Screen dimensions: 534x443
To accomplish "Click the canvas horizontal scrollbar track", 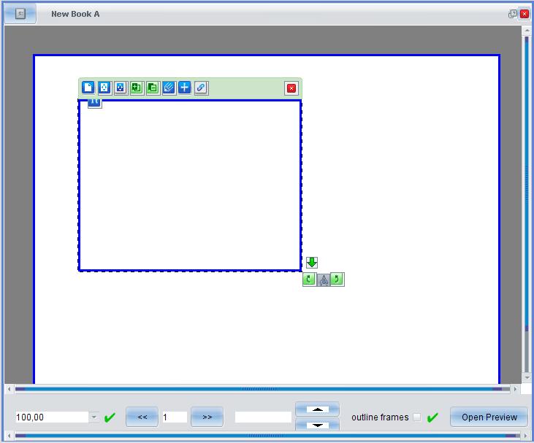I will click(262, 389).
